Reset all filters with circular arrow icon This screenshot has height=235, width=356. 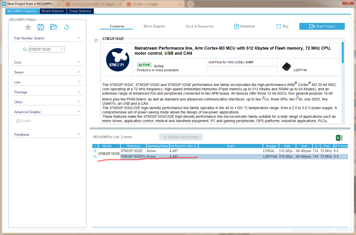coord(66,27)
